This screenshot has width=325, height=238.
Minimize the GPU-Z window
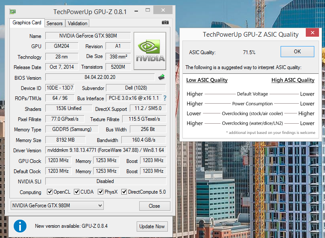click(x=136, y=11)
